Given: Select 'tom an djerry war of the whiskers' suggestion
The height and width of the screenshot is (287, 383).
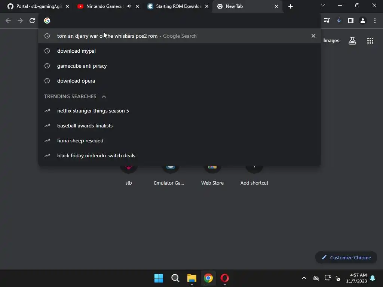Looking at the screenshot, I should pos(180,36).
